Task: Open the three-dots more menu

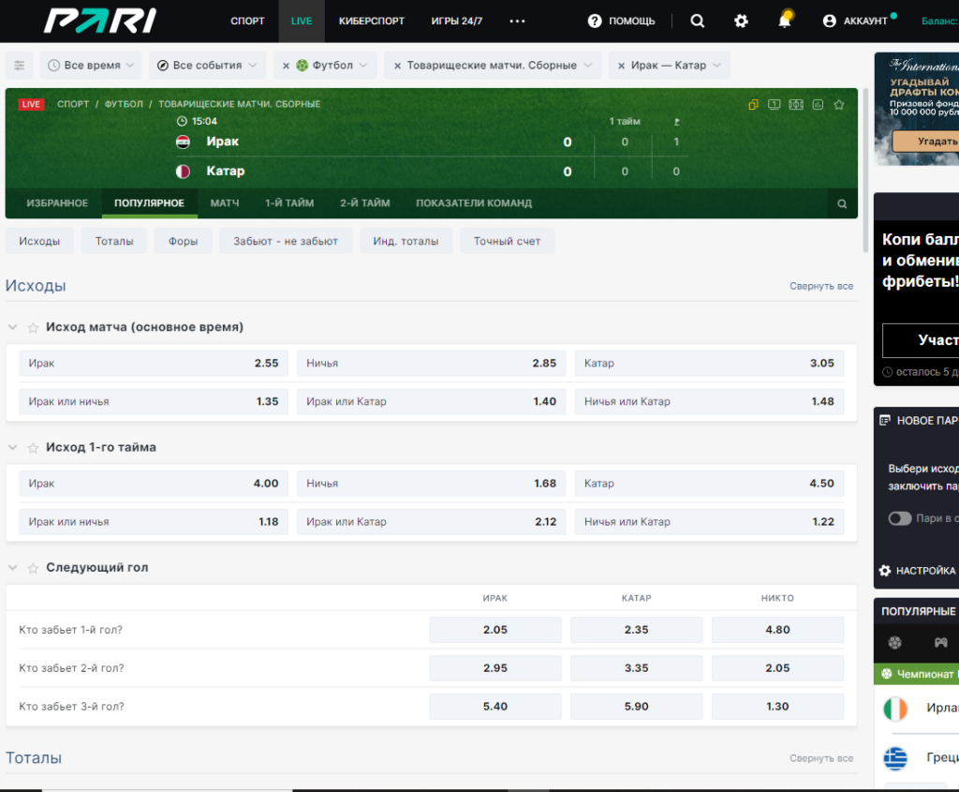Action: click(517, 21)
